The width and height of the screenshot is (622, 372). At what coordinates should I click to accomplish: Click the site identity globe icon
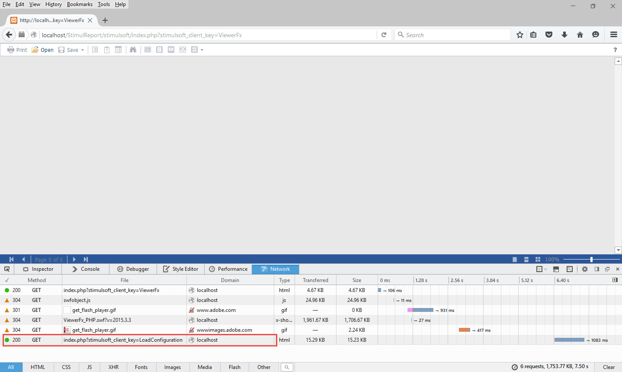[x=34, y=35]
